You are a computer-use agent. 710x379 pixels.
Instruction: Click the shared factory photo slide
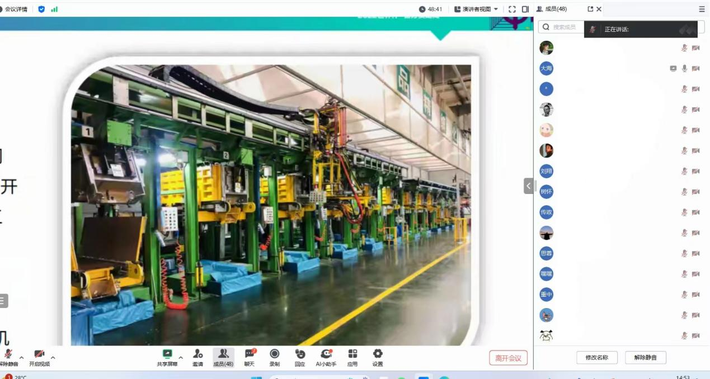pyautogui.click(x=271, y=205)
